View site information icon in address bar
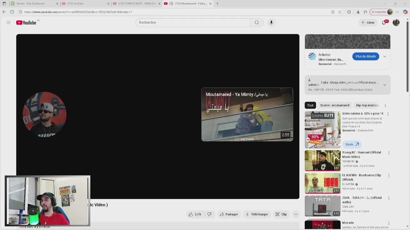410x230 pixels. point(20,12)
